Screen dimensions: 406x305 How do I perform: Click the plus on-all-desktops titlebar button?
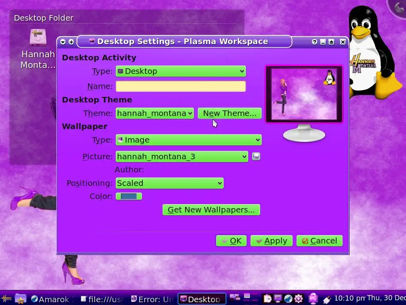pyautogui.click(x=71, y=42)
